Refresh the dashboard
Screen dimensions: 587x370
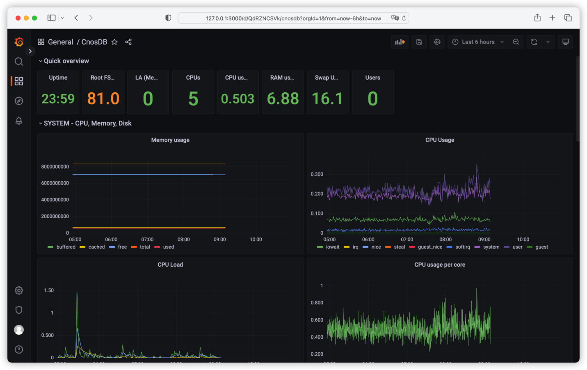534,42
